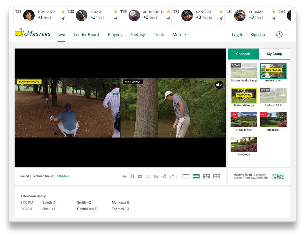Open Cantlay's player photo
This screenshot has height=236, width=305.
point(187,15)
